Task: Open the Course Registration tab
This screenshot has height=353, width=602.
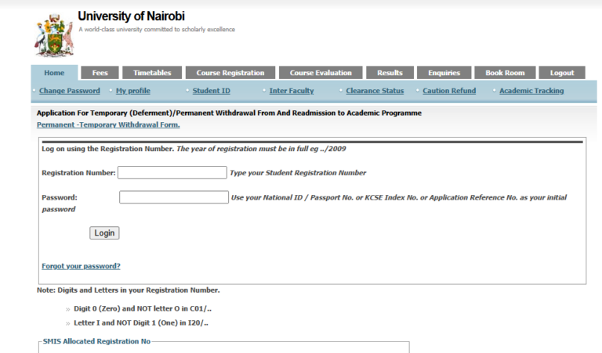Action: (230, 73)
